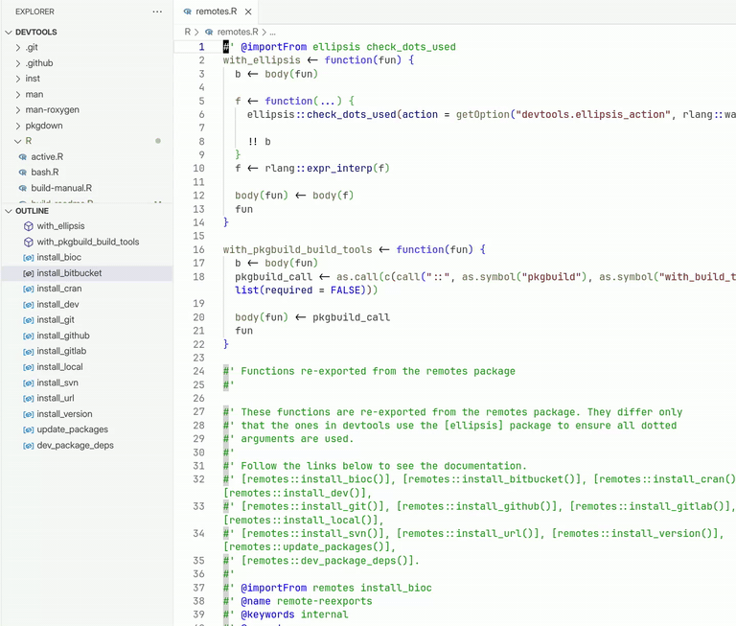The image size is (736, 626).
Task: Select install_version outline entry
Action: tap(64, 414)
